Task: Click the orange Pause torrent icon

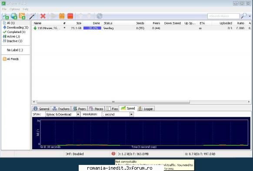Action: click(x=62, y=16)
